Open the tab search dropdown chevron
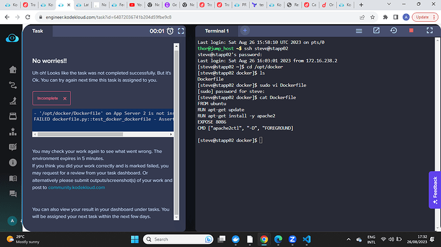441x247 pixels. click(x=389, y=4)
